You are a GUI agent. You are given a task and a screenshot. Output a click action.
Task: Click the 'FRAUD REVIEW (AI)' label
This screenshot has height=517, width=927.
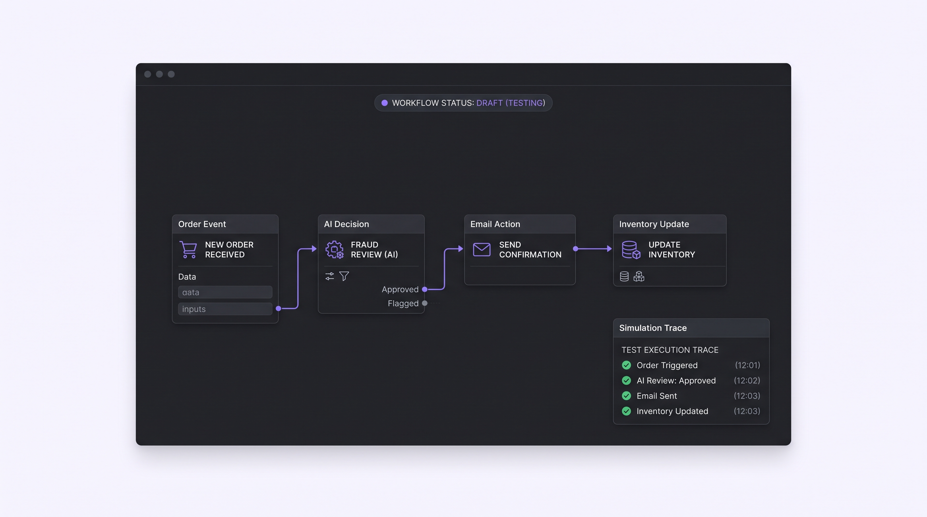[x=374, y=249]
